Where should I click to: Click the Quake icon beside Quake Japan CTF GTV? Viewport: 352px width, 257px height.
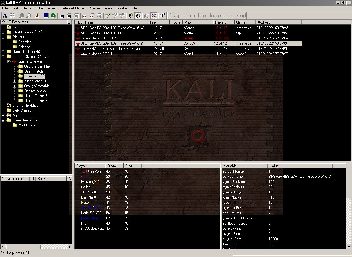[78, 38]
